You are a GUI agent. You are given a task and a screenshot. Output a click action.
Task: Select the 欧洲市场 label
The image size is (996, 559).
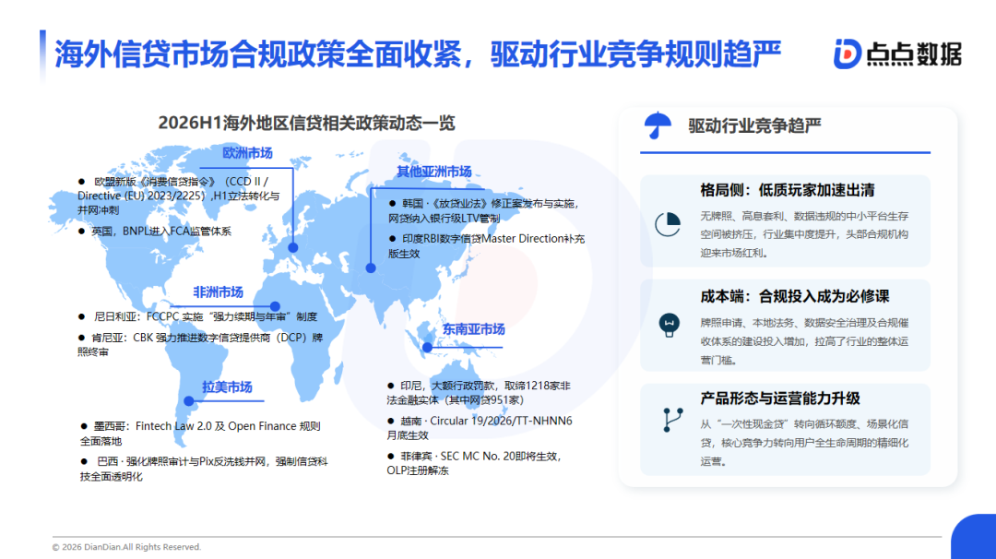(247, 153)
